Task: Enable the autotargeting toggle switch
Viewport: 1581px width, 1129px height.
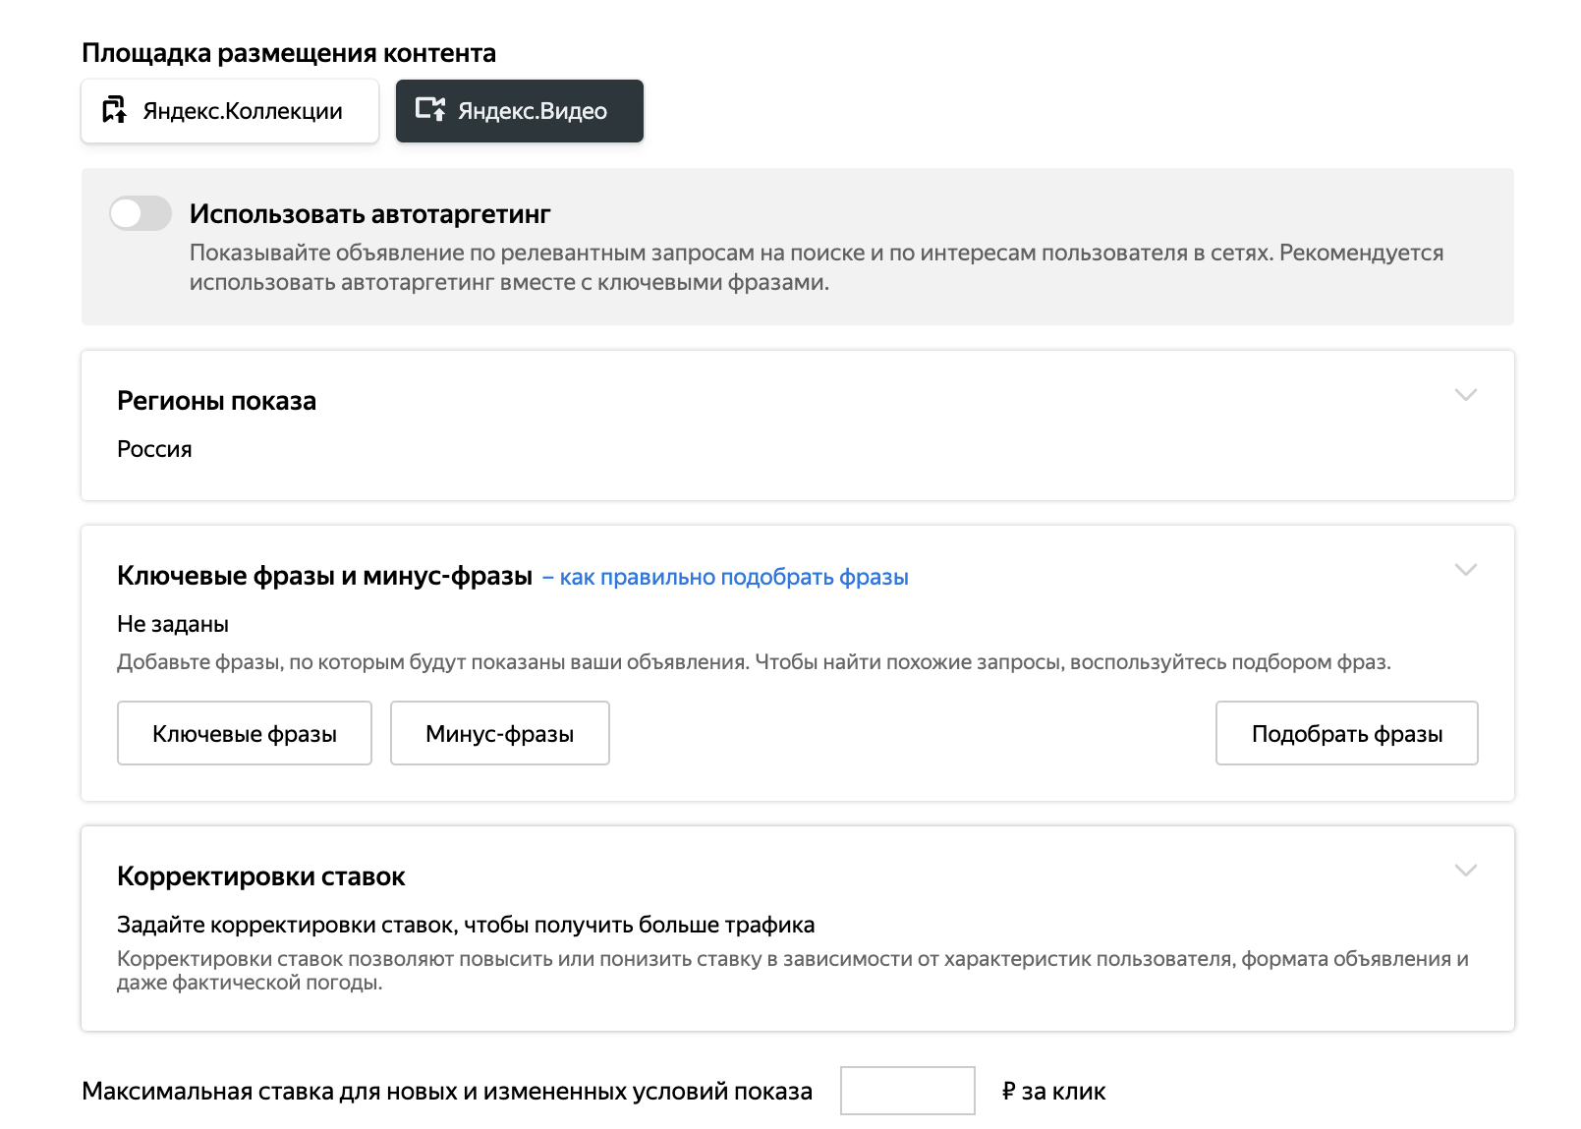Action: point(141,213)
